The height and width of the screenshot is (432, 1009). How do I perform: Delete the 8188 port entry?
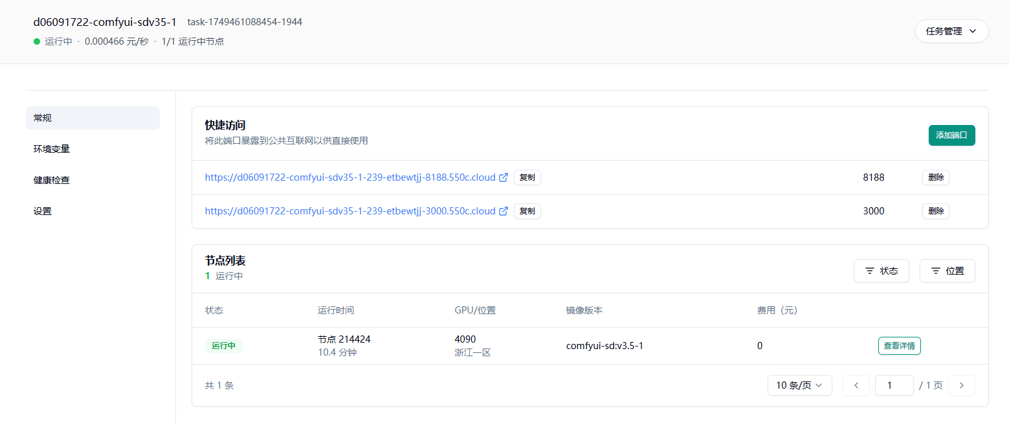[x=935, y=177]
